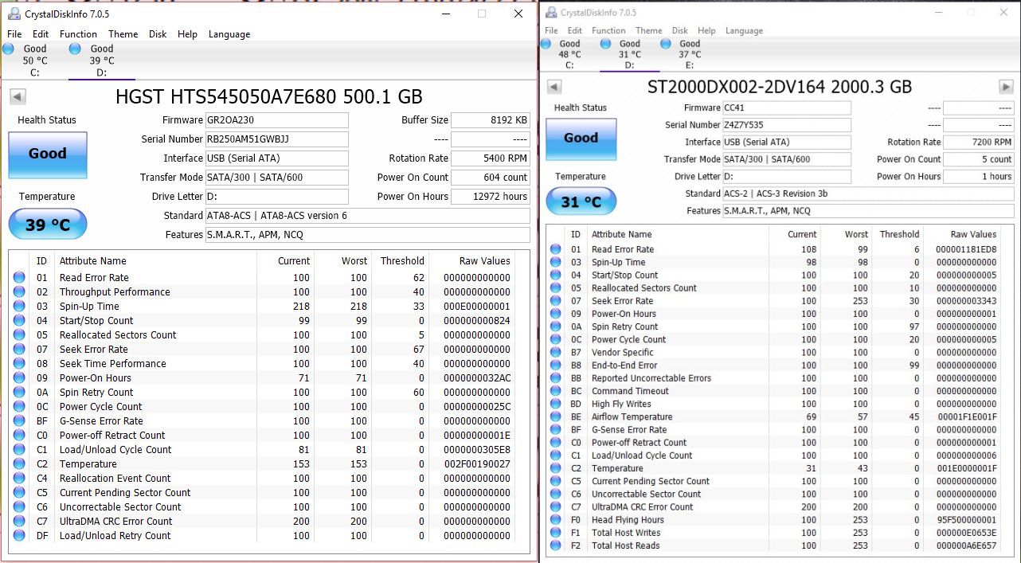Click Threshold column header in left window
The height and width of the screenshot is (563, 1021).
(401, 260)
